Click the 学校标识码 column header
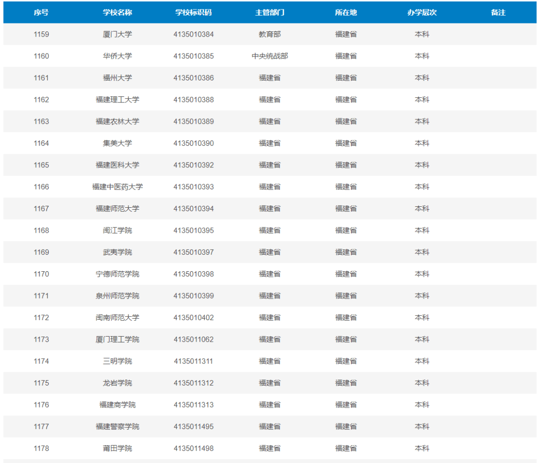The width and height of the screenshot is (540, 463). coord(193,12)
